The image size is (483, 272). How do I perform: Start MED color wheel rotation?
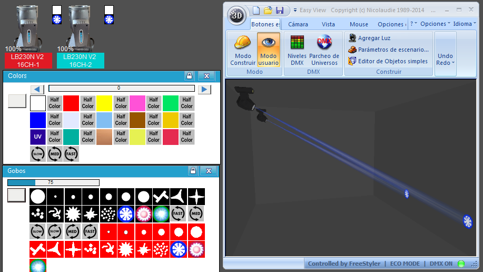pyautogui.click(x=55, y=154)
